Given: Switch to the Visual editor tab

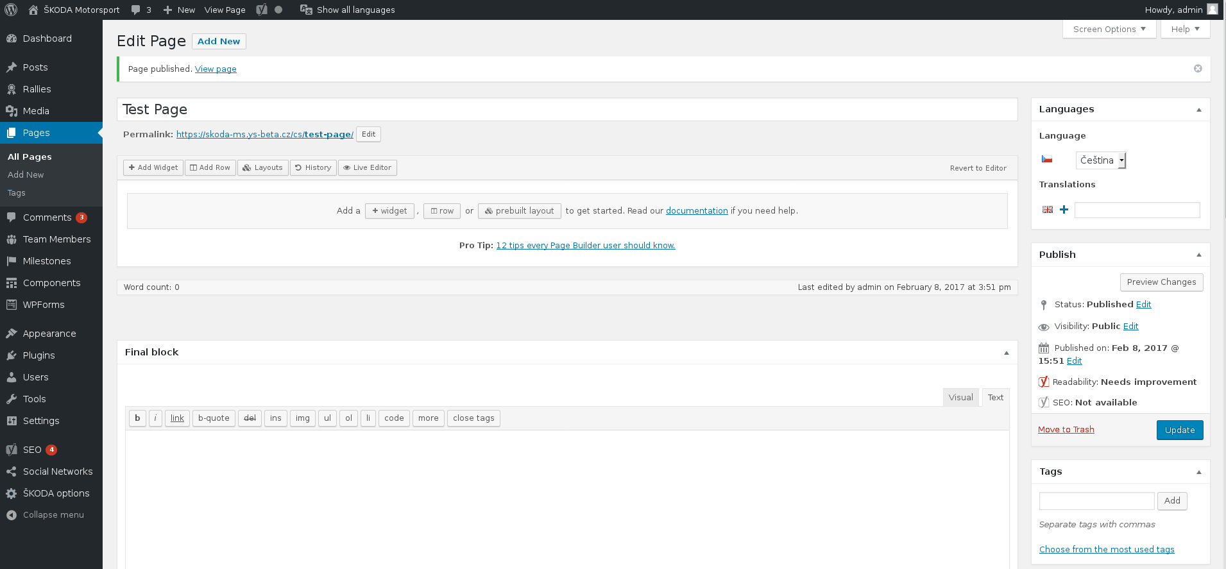Looking at the screenshot, I should pos(960,398).
